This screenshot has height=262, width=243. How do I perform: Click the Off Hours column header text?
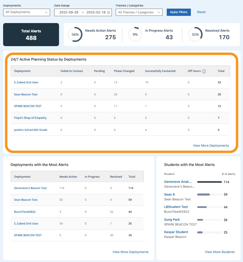pyautogui.click(x=194, y=71)
